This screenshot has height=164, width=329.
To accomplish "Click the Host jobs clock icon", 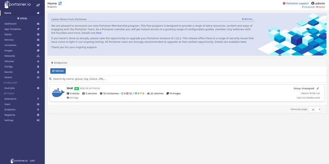I will point(38,88).
